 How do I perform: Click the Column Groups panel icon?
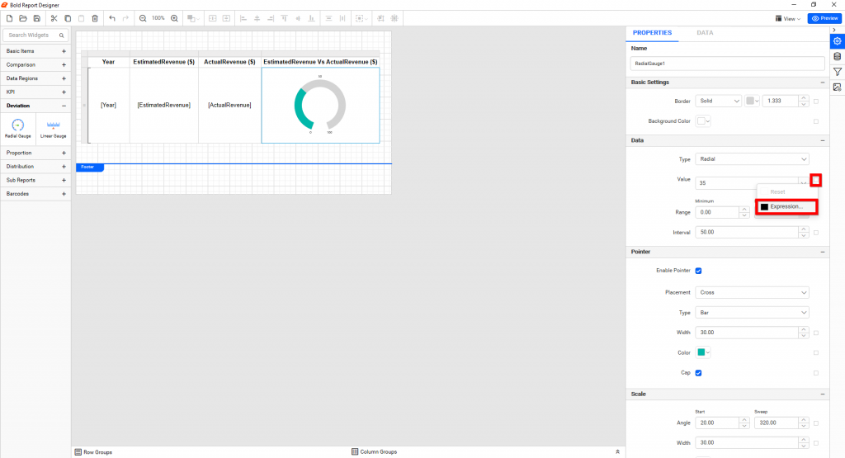355,451
